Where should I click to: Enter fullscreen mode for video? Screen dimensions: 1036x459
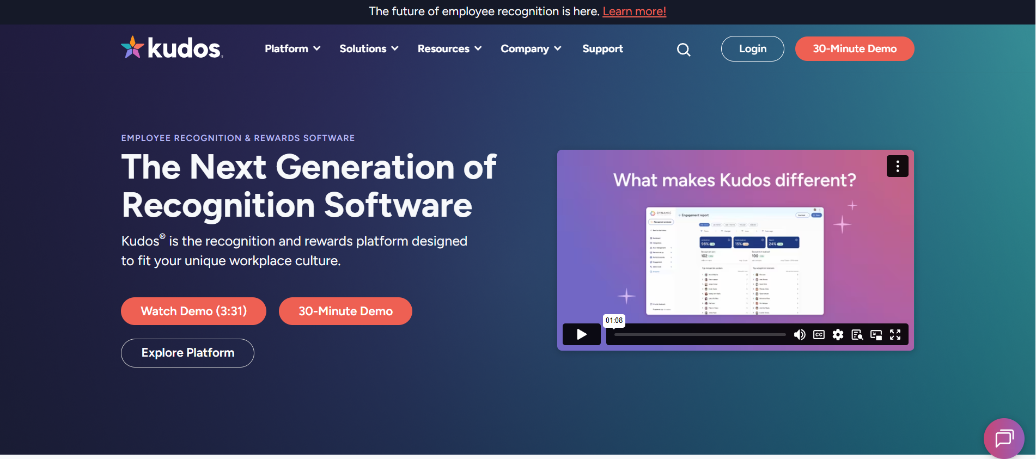point(895,335)
